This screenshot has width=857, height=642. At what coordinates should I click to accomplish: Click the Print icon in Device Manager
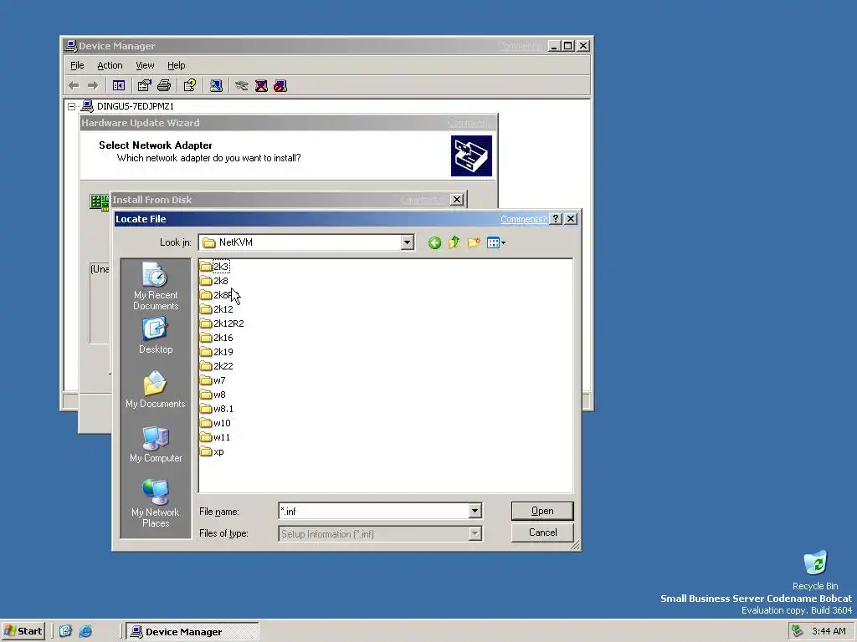pos(164,86)
